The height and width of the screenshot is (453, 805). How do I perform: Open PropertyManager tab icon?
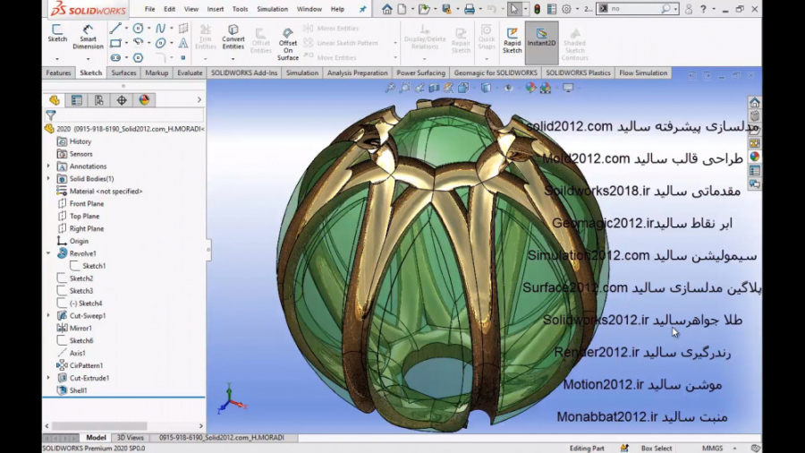(x=77, y=100)
